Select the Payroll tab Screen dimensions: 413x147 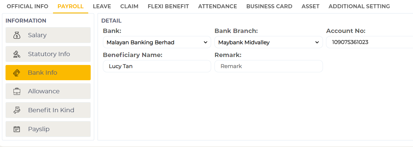coord(70,6)
